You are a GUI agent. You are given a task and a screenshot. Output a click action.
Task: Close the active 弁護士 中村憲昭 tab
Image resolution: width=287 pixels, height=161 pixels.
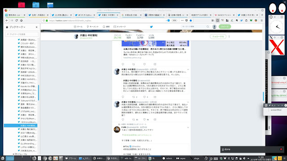[117, 15]
